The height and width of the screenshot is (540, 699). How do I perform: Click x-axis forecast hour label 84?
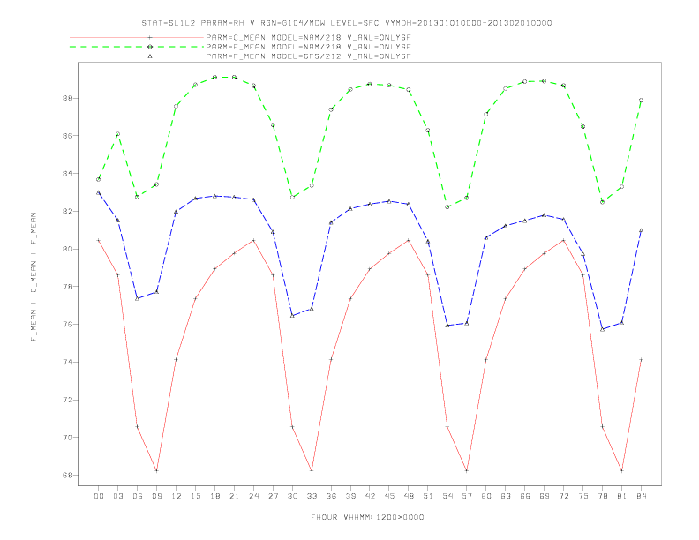point(641,496)
